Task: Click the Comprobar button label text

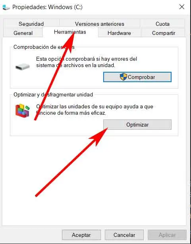Action: [141, 77]
